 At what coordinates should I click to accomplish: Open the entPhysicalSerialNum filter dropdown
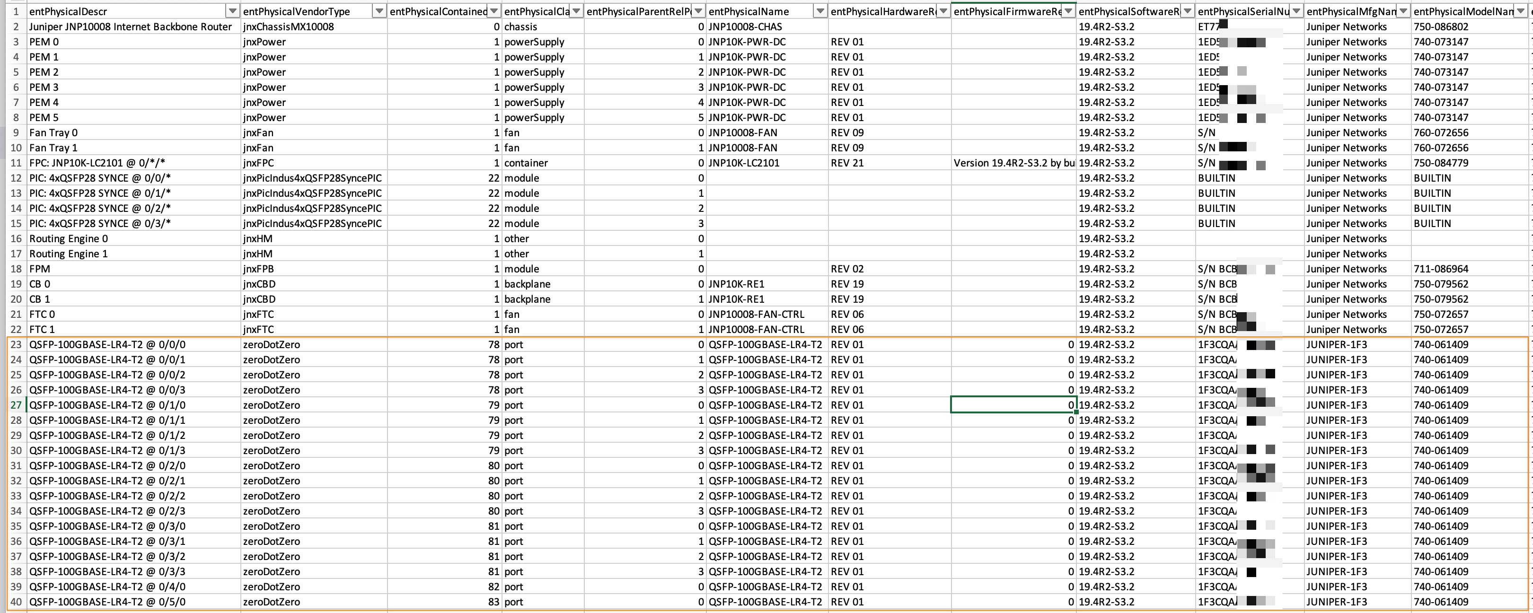point(1295,11)
